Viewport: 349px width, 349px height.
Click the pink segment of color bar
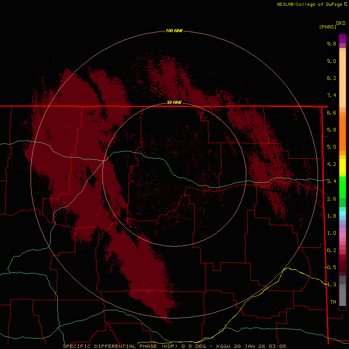342,235
